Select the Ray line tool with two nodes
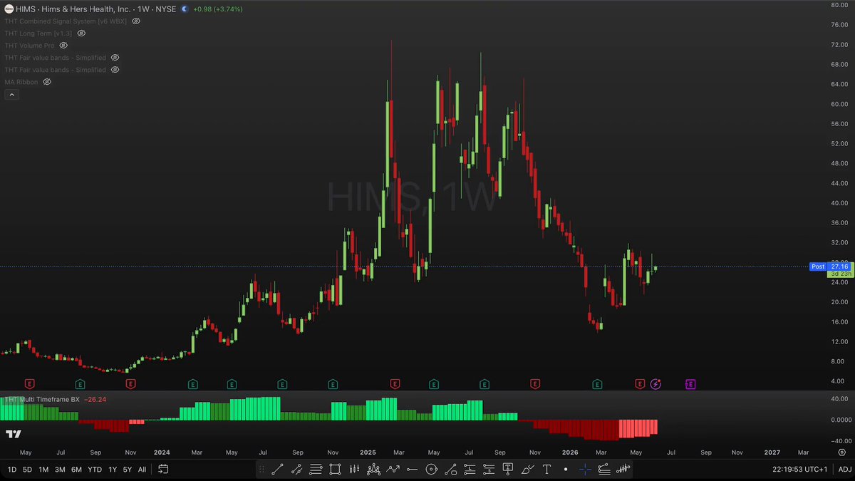Screen dimensions: 855x481 click(x=296, y=469)
